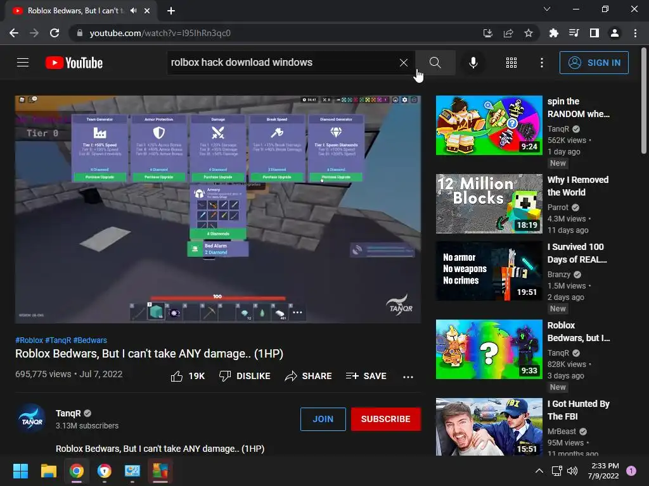Click the address bar URL
The image size is (649, 486).
coord(160,33)
